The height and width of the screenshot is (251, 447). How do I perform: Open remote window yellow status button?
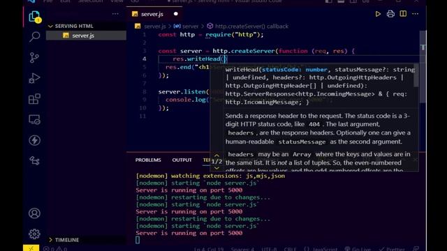click(31, 248)
